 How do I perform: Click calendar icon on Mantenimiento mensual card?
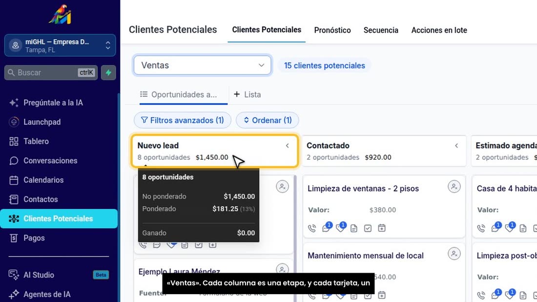click(382, 295)
